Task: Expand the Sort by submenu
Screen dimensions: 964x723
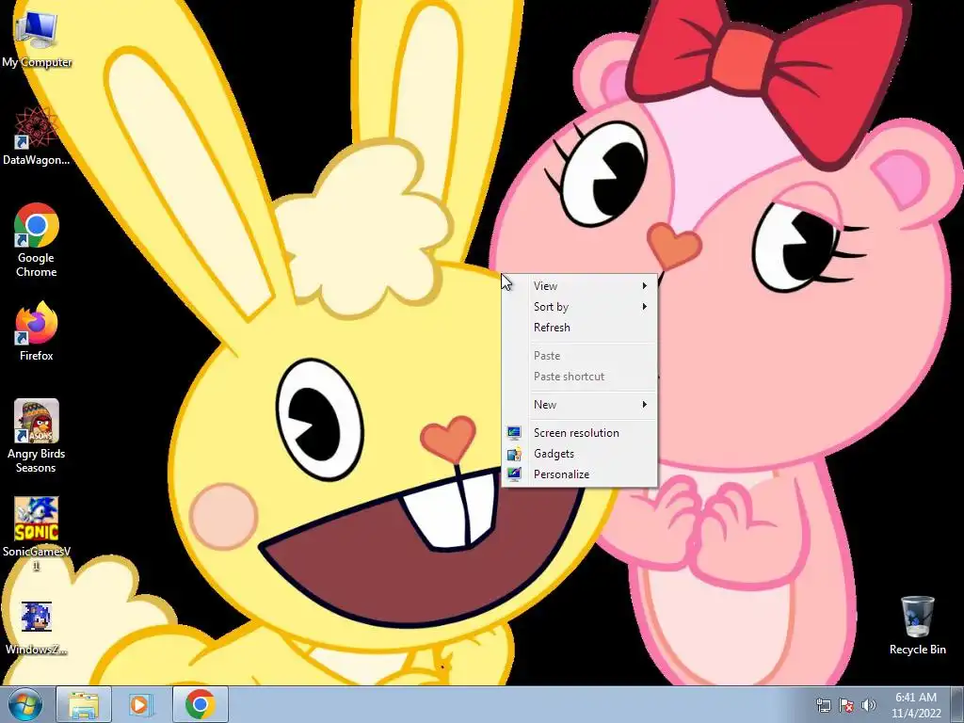Action: (580, 307)
